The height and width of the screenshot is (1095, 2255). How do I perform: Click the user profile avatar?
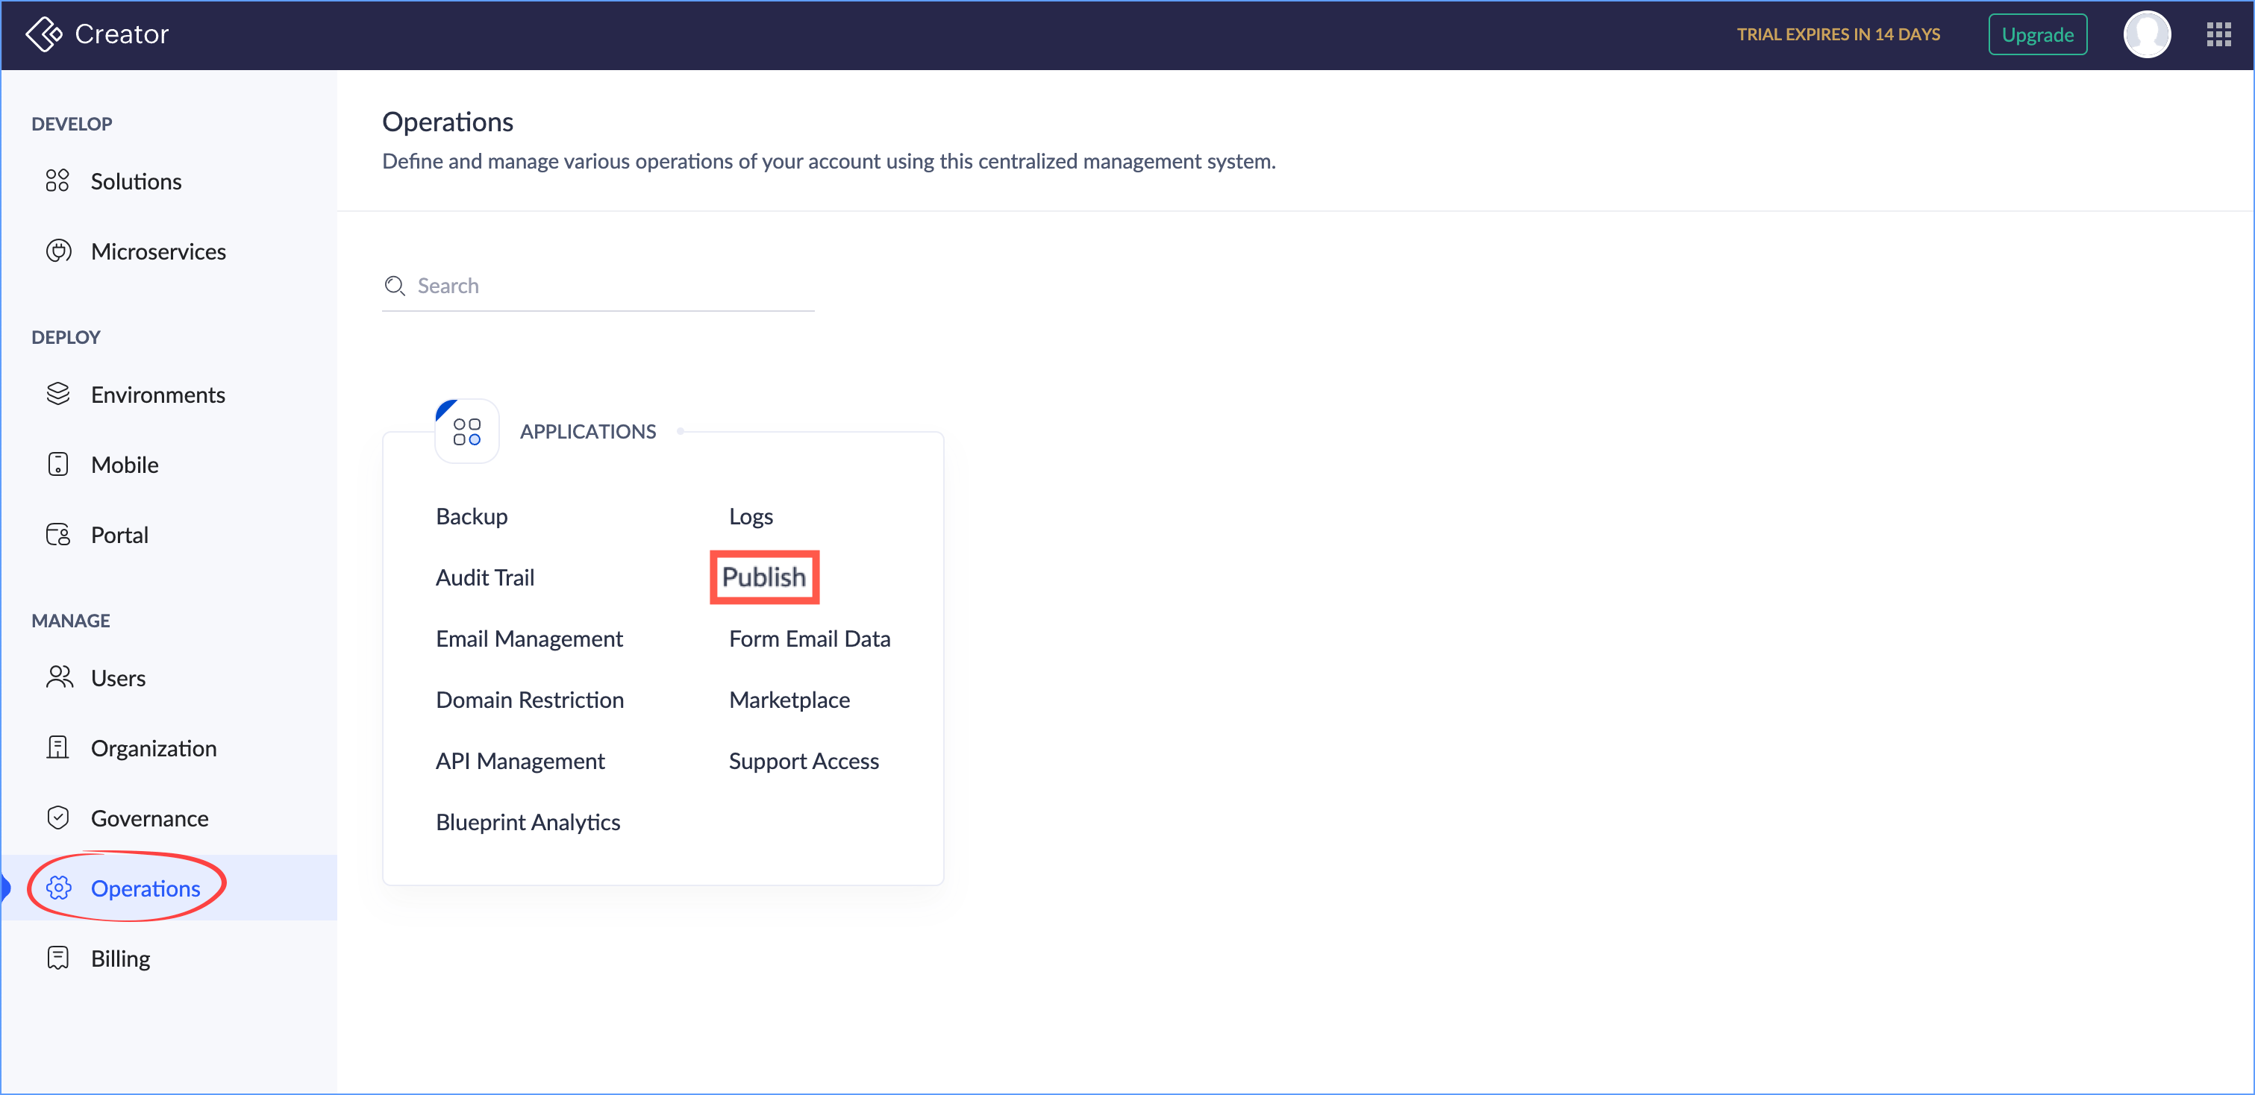(2147, 35)
